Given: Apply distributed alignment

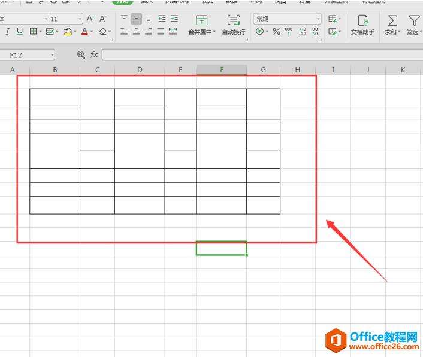Looking at the screenshot, I should point(173,32).
